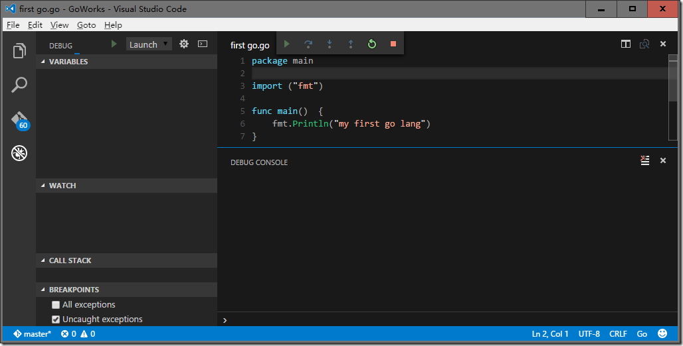683x346 pixels.
Task: Click Step Over in debug toolbar
Action: click(308, 44)
